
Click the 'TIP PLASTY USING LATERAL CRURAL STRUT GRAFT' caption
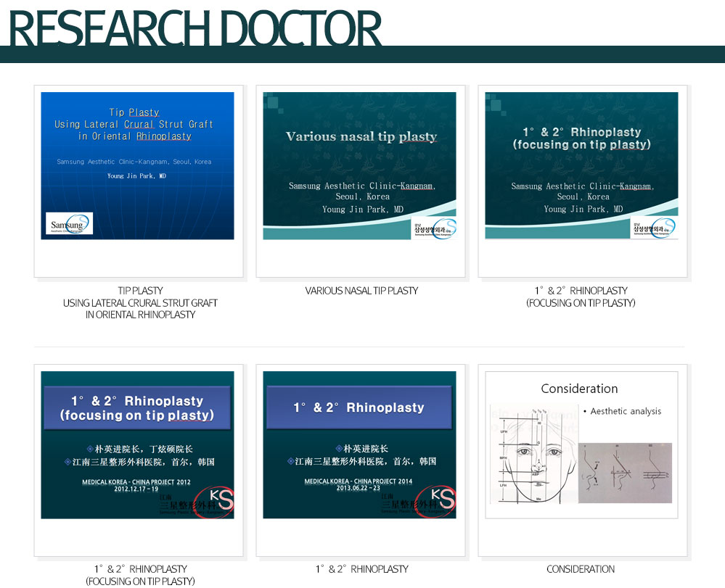point(140,302)
